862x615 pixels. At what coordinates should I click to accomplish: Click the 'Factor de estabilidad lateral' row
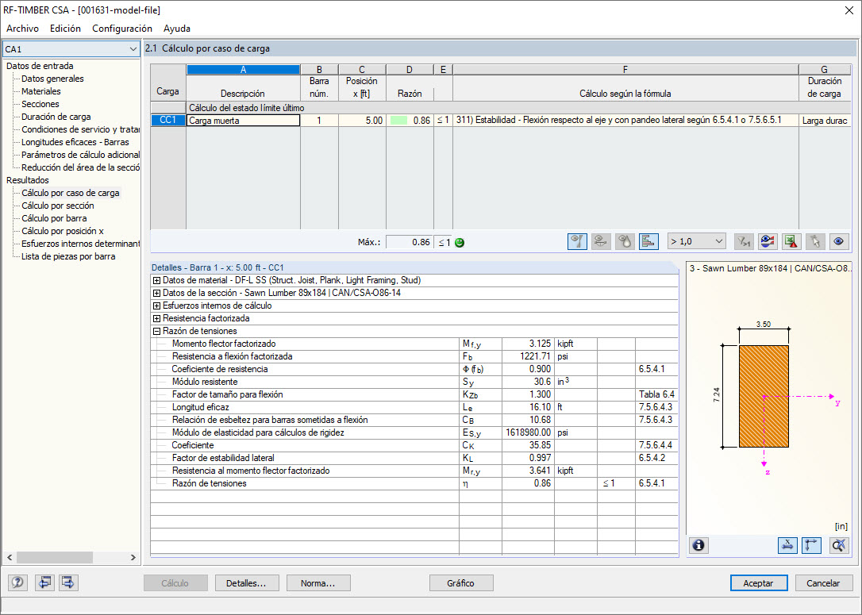pos(414,458)
